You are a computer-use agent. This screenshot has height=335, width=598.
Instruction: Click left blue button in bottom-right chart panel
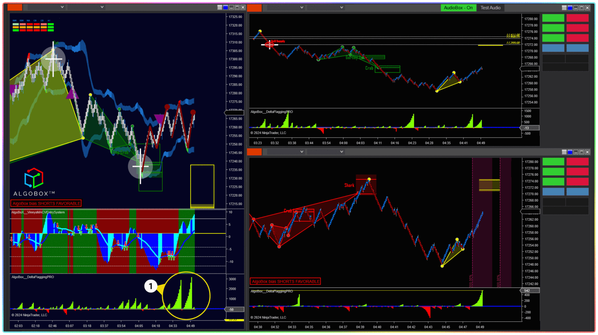pyautogui.click(x=553, y=192)
